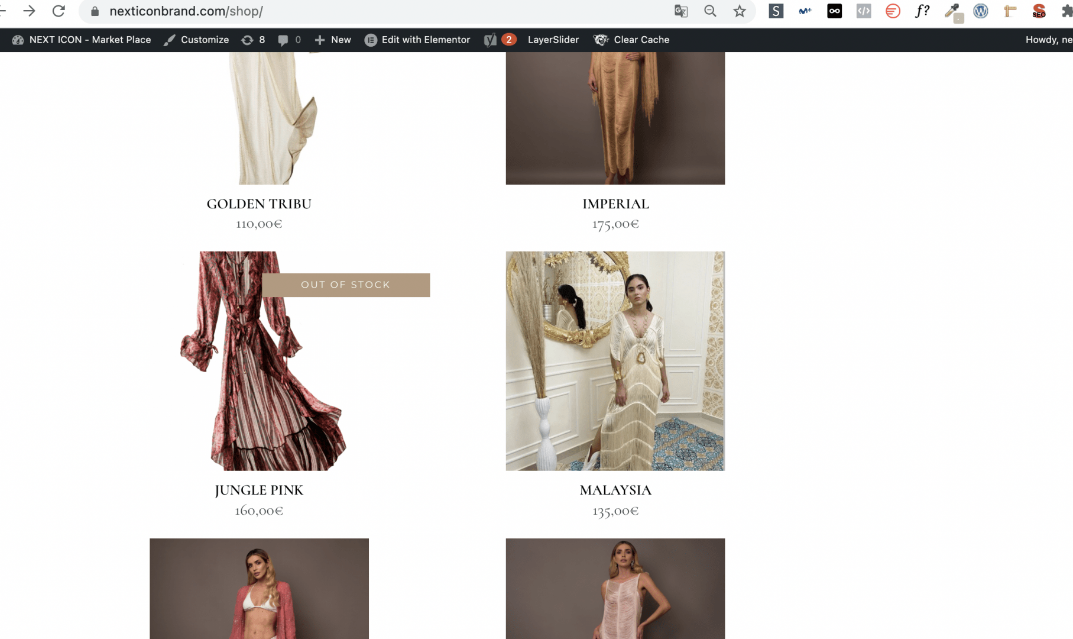Open the black S extension icon
This screenshot has height=639, width=1073.
pyautogui.click(x=776, y=11)
